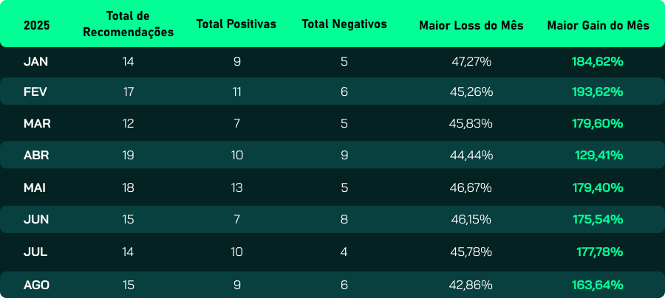Click the MAR month row label
The image size is (665, 298).
[37, 124]
